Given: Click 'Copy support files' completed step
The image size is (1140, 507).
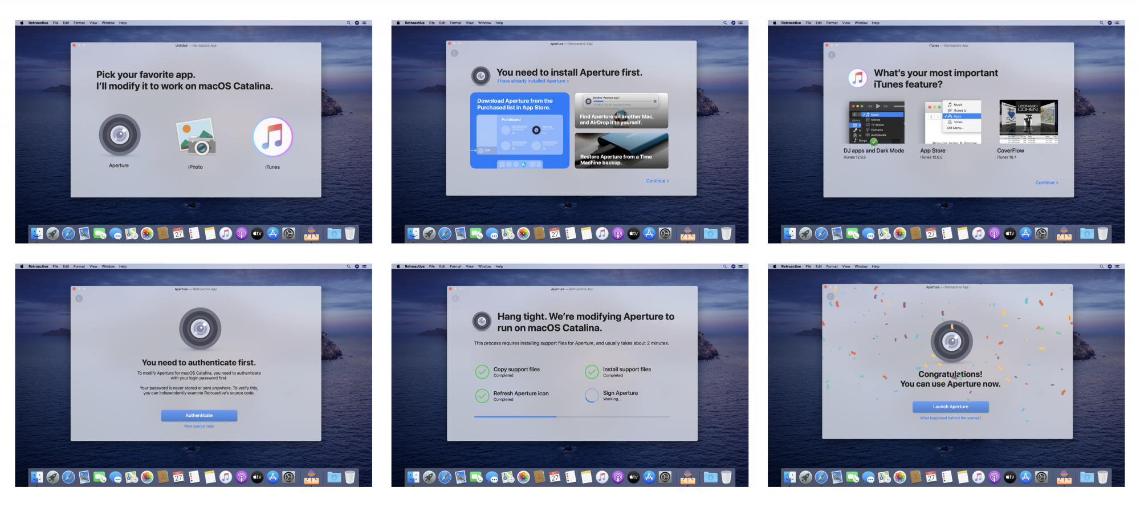Looking at the screenshot, I should tap(508, 372).
